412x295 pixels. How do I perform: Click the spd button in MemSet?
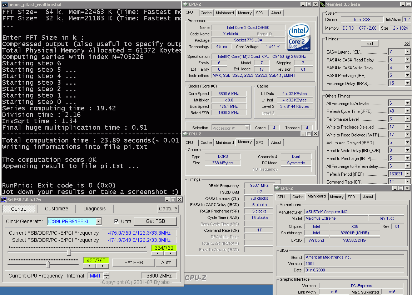[x=370, y=44]
